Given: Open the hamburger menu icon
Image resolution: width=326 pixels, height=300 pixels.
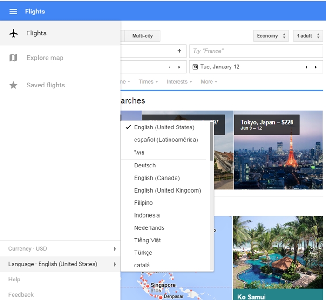Looking at the screenshot, I should (14, 12).
